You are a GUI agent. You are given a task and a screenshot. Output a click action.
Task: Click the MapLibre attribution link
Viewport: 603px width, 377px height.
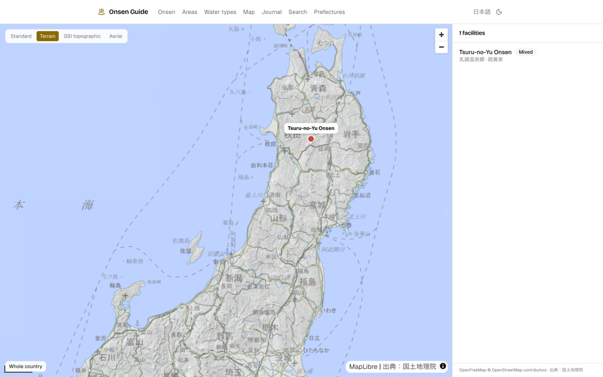pos(363,366)
